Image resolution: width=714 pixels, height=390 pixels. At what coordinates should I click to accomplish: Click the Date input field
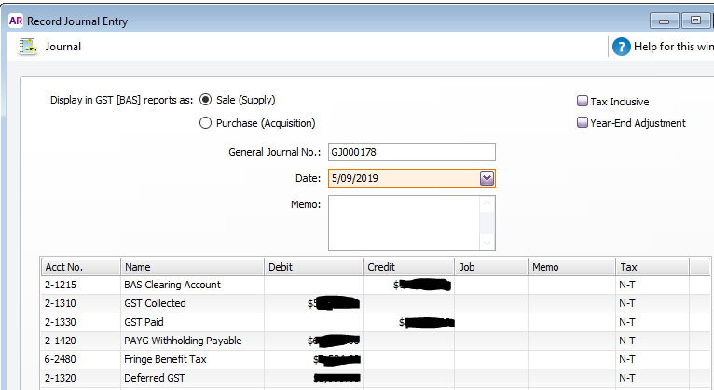401,178
